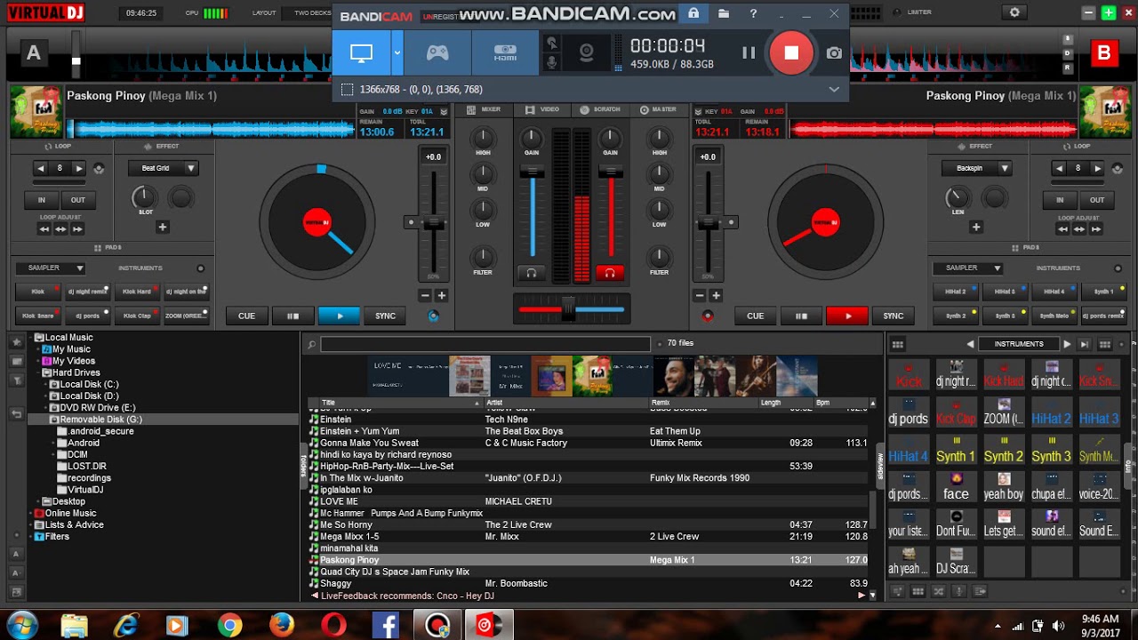Trigger the yeah boy sampler pad
Screen dimensions: 1138x640
[x=1004, y=486]
